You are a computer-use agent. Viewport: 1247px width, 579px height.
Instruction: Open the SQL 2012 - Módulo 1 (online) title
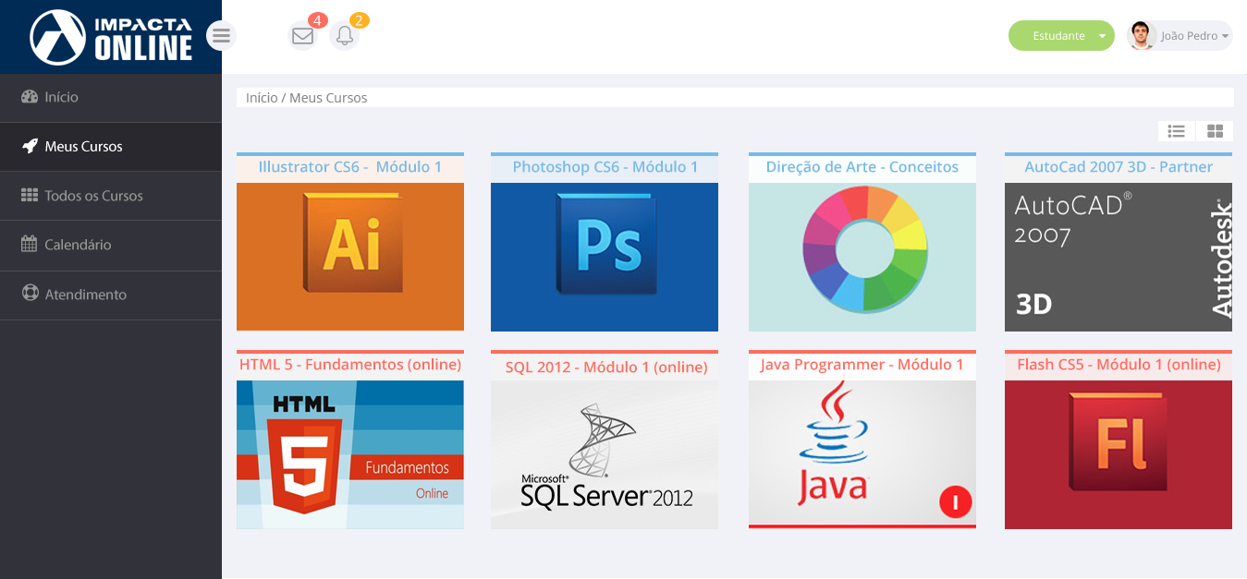[x=605, y=367]
